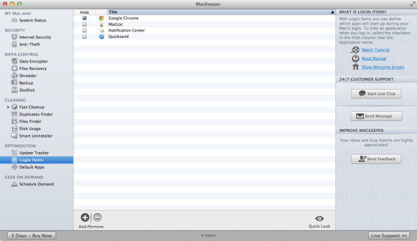Click the Internet Security shield icon
Image resolution: width=417 pixels, height=241 pixels.
15,37
